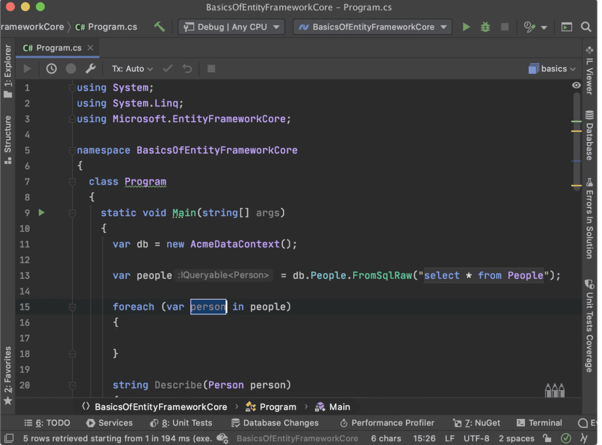Open the Debug | Any CPU configuration dropdown

coord(231,27)
